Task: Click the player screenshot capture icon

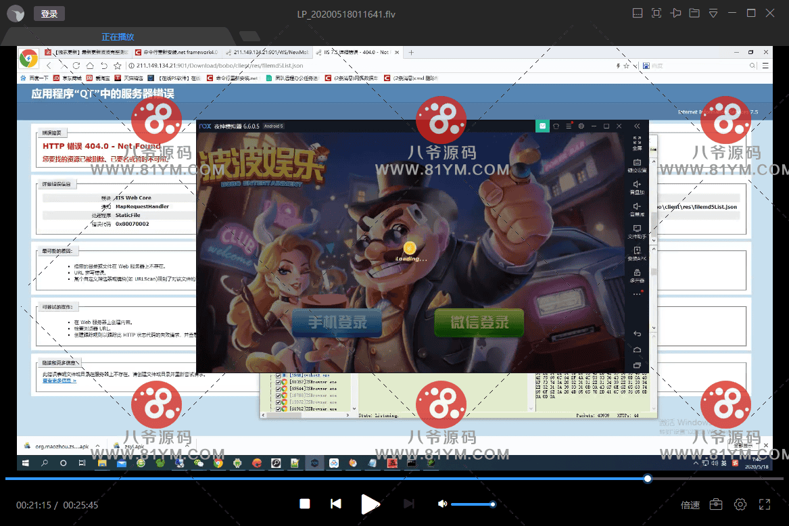Action: pos(656,13)
